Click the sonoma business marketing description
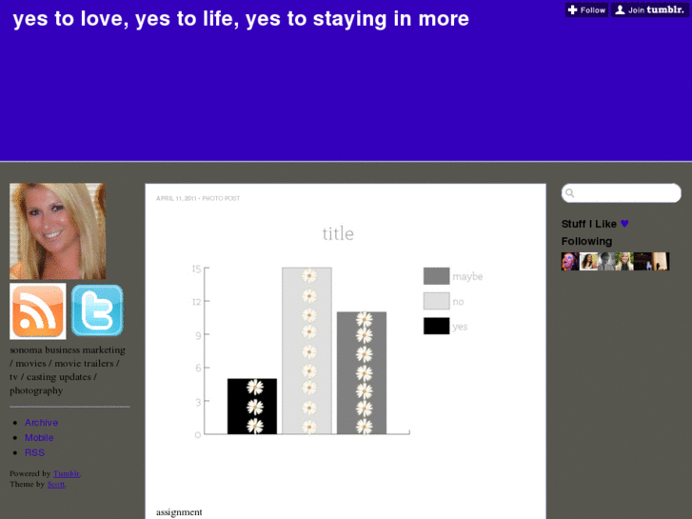This screenshot has height=519, width=692. coord(68,370)
